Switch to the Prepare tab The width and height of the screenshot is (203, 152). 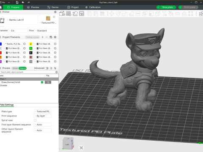(13, 7)
